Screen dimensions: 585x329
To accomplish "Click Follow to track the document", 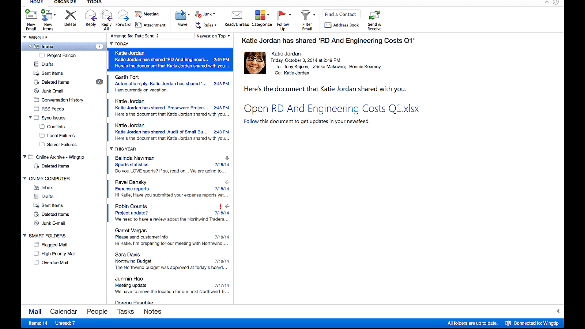I will [x=251, y=121].
